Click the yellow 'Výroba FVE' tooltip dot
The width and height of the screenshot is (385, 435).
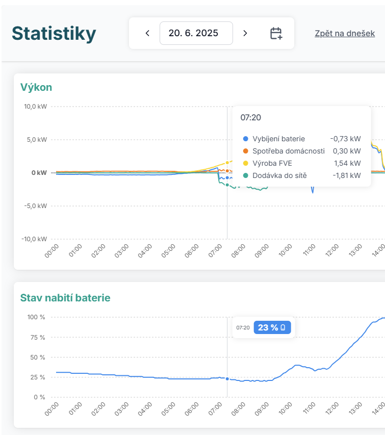(245, 163)
